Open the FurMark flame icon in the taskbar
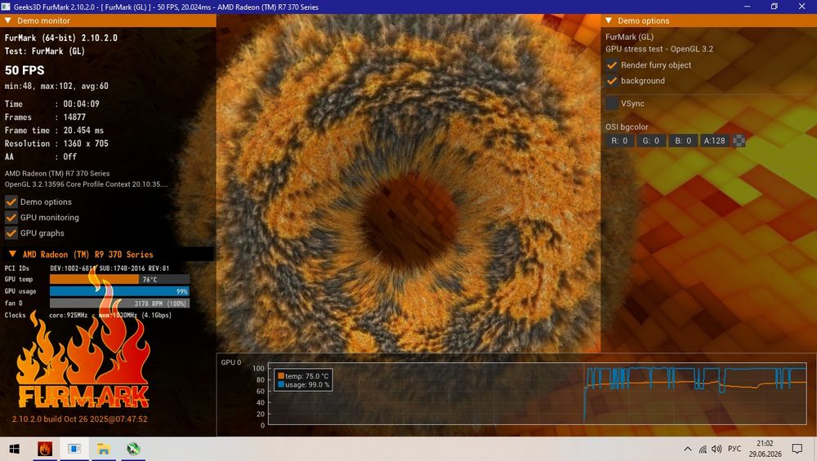Image resolution: width=817 pixels, height=461 pixels. tap(45, 449)
